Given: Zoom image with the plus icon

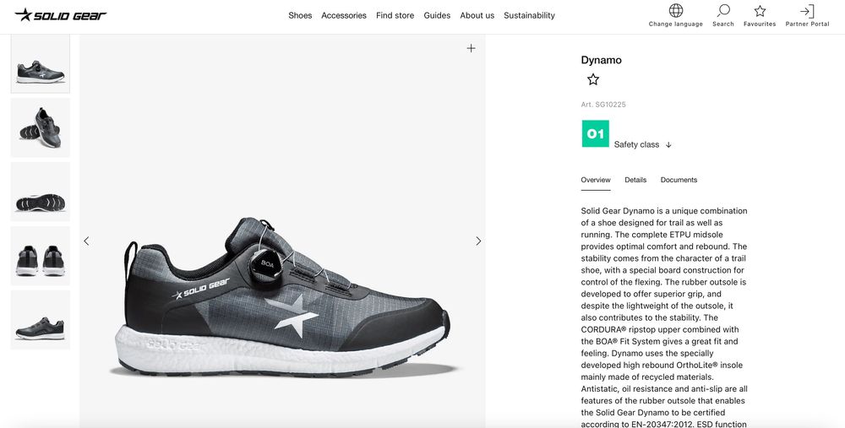Looking at the screenshot, I should (471, 48).
